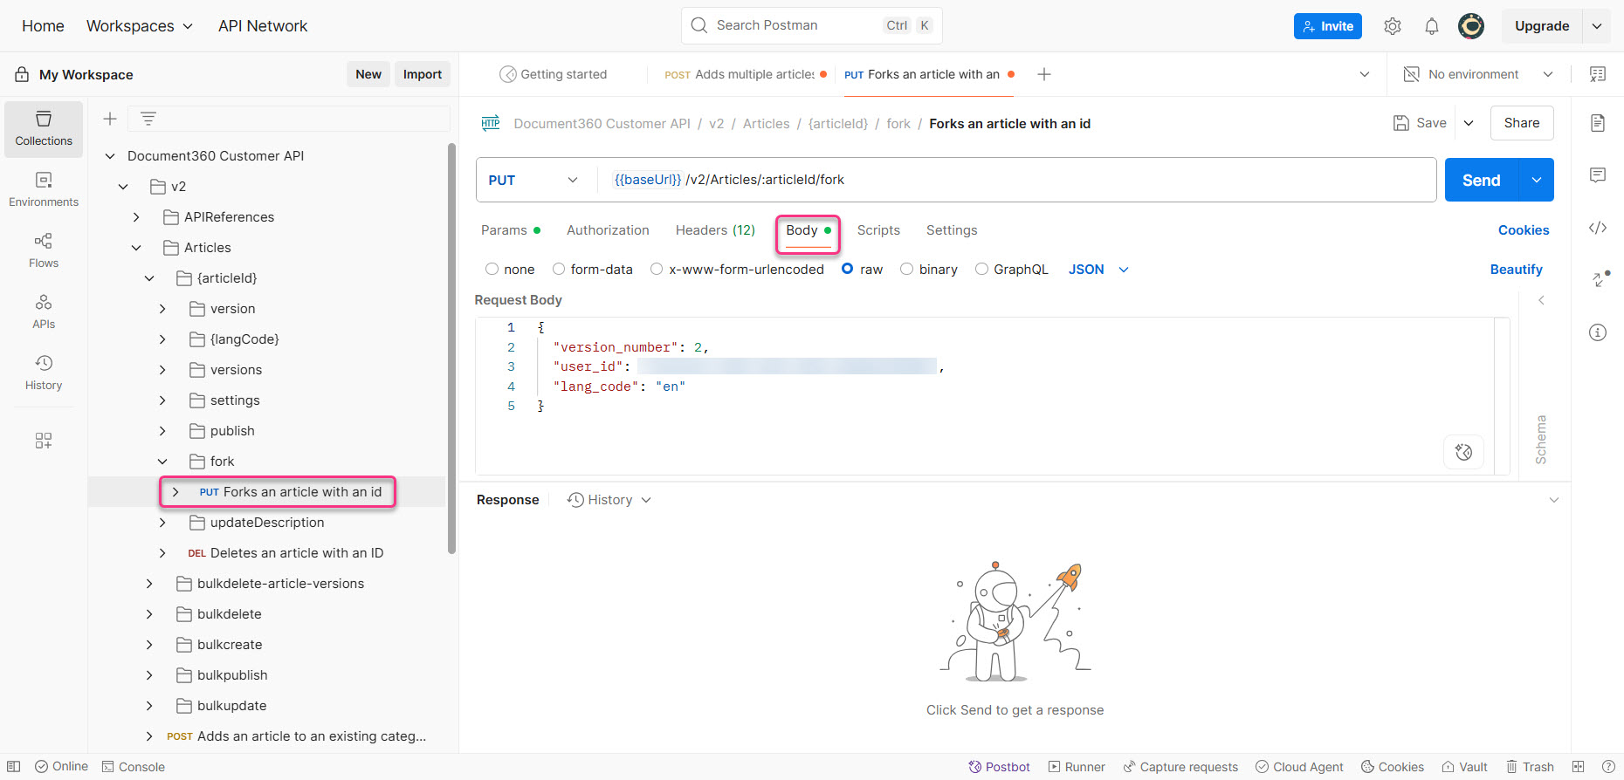Screen dimensions: 1624x780
Task: Open the JSON format dropdown
Action: [1098, 270]
